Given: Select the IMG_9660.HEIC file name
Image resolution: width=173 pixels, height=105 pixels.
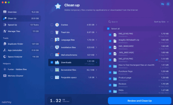Looking at the screenshot, I should coord(126,46).
